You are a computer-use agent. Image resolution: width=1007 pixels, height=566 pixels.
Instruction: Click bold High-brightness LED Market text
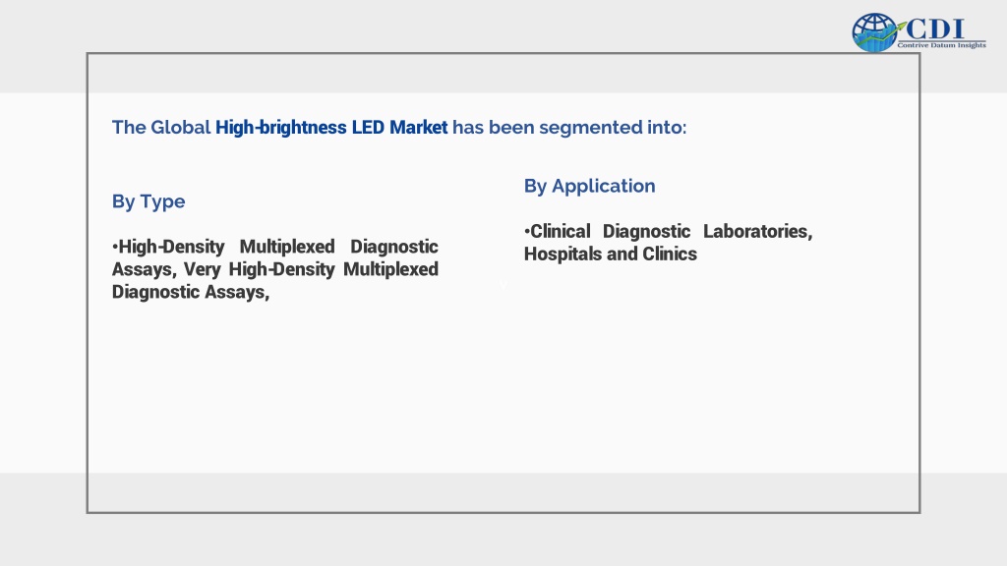[x=331, y=127]
